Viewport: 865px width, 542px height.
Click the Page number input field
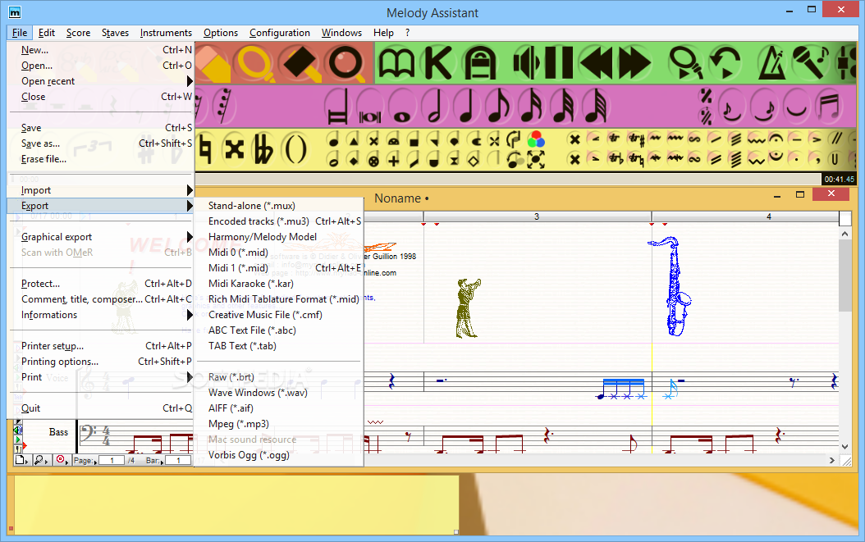(112, 460)
